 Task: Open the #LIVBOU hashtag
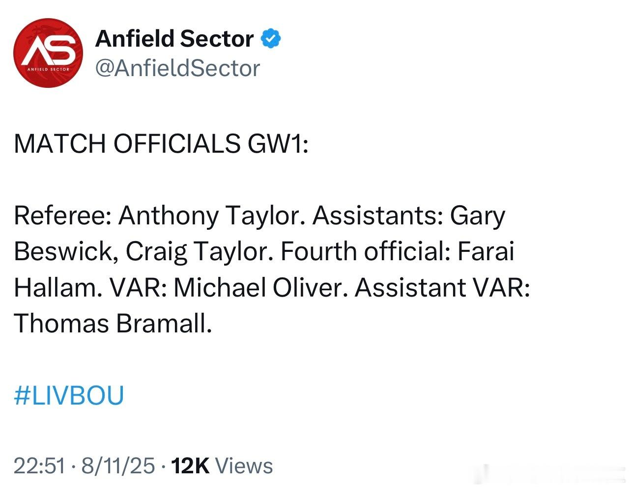[x=69, y=396]
